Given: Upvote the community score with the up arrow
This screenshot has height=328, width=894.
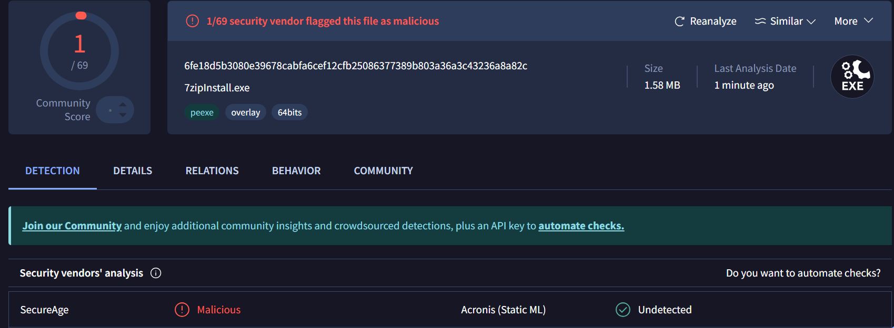Looking at the screenshot, I should (x=123, y=104).
